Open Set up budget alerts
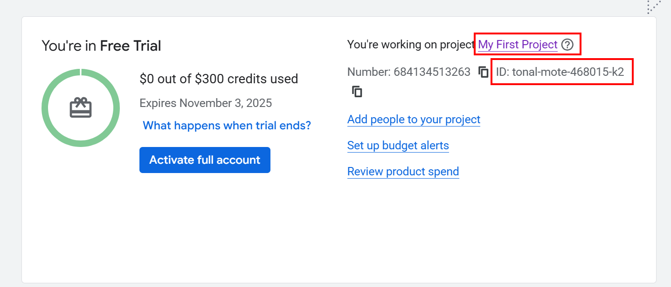 tap(398, 145)
